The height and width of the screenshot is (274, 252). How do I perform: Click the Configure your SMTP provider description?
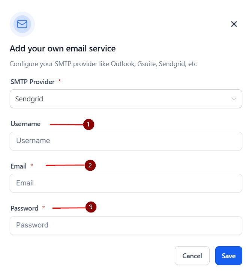[x=103, y=64]
